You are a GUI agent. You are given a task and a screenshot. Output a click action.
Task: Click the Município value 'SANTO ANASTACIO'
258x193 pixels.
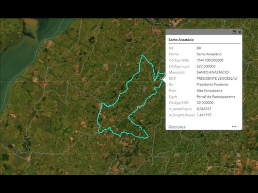(213, 72)
